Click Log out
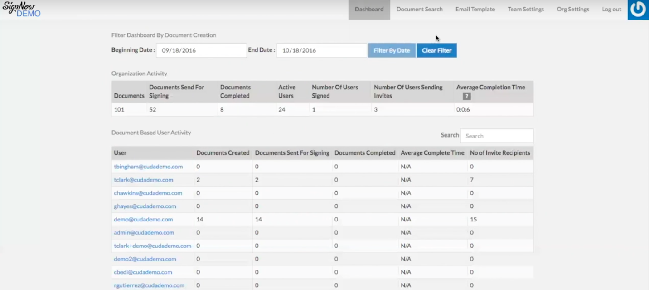This screenshot has height=290, width=649. [611, 10]
